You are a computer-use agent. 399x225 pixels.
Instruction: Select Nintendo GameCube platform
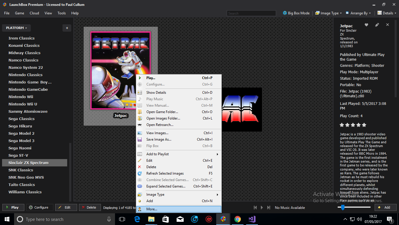tap(28, 89)
